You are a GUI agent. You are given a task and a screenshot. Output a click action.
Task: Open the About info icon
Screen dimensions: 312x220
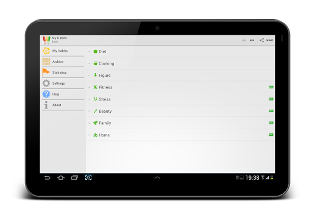[x=46, y=105]
